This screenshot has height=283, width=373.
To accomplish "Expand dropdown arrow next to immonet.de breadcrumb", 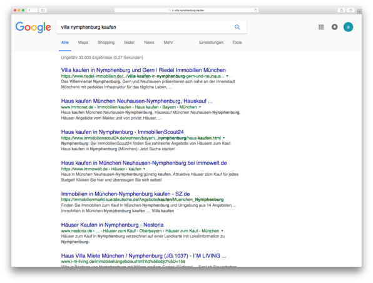I will (200, 107).
